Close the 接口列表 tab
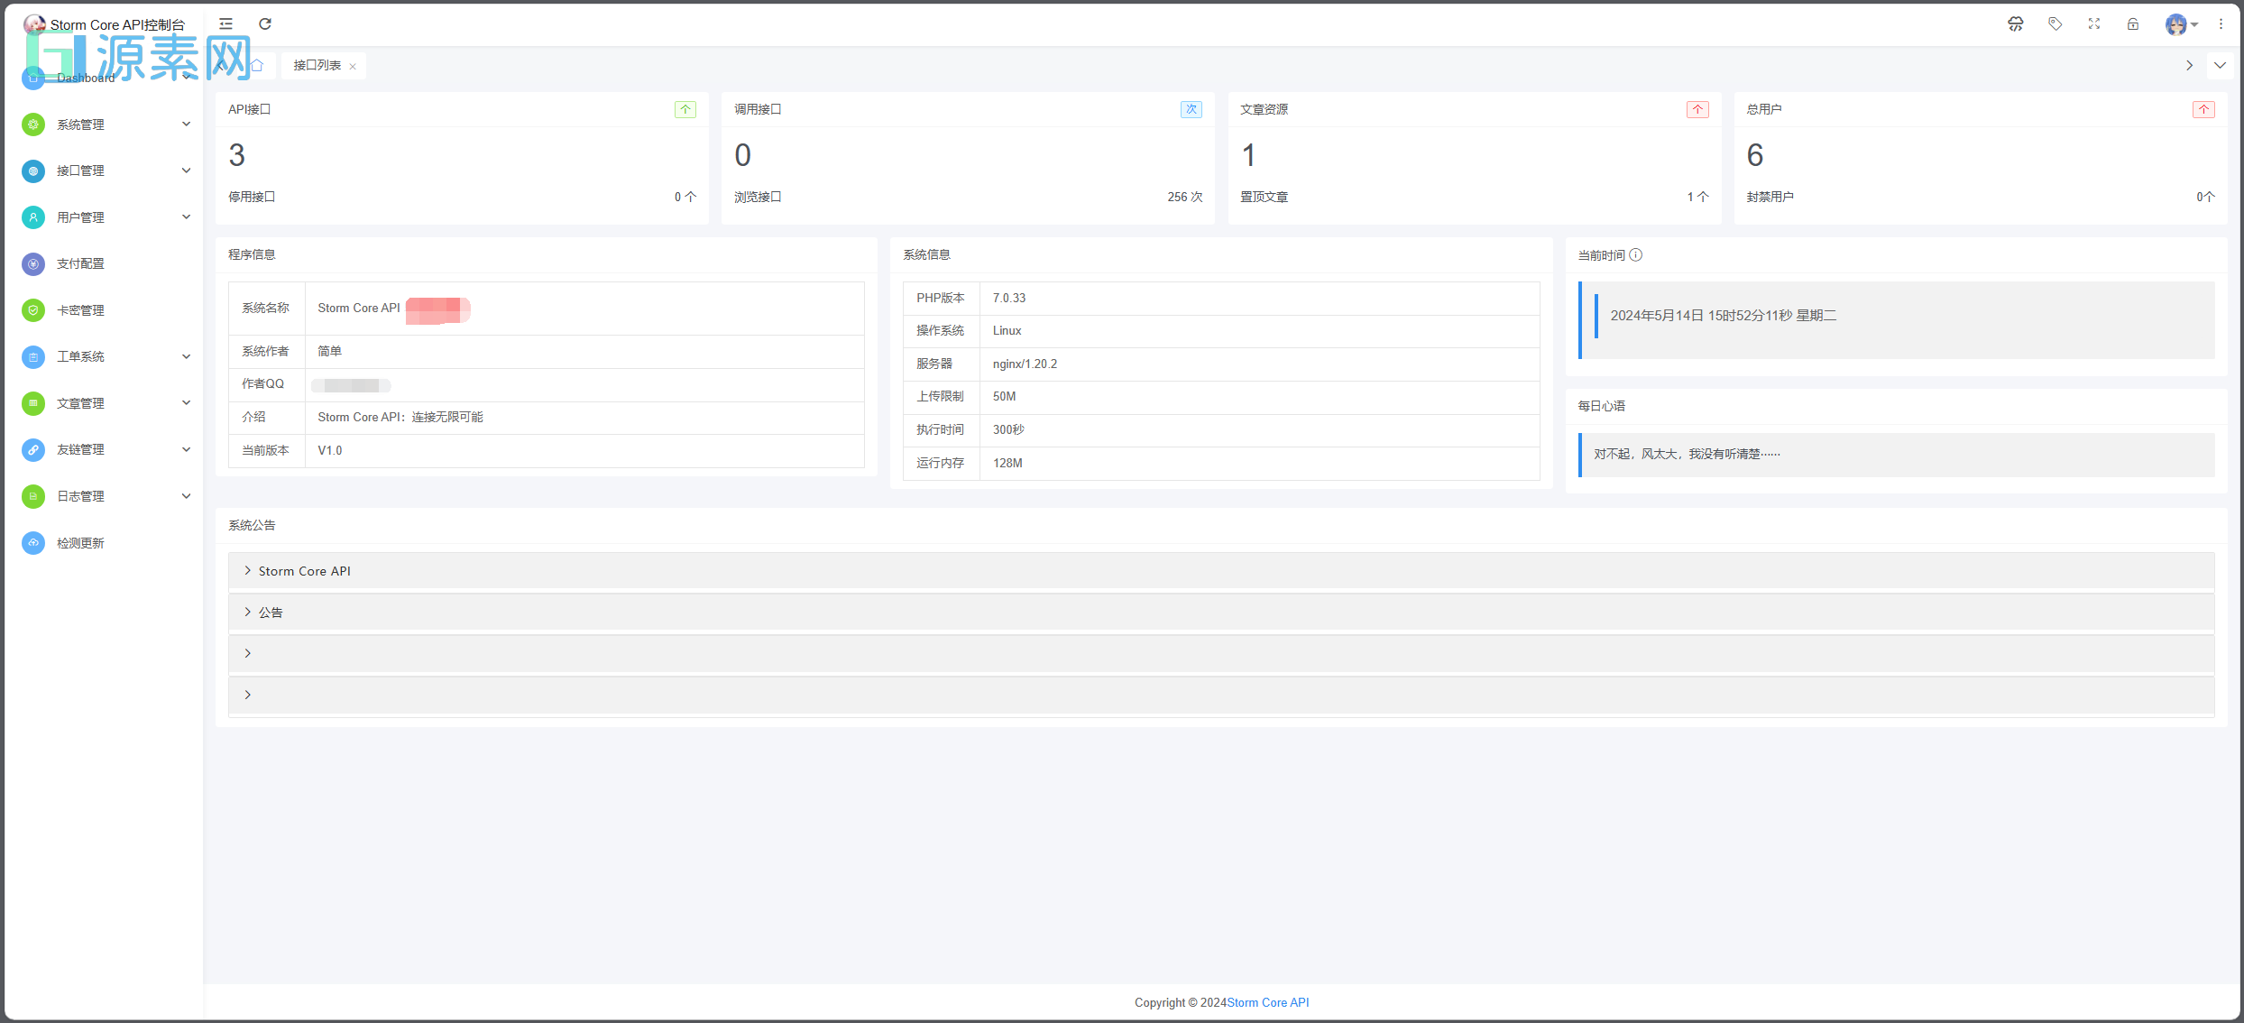The height and width of the screenshot is (1023, 2244). pyautogui.click(x=353, y=65)
